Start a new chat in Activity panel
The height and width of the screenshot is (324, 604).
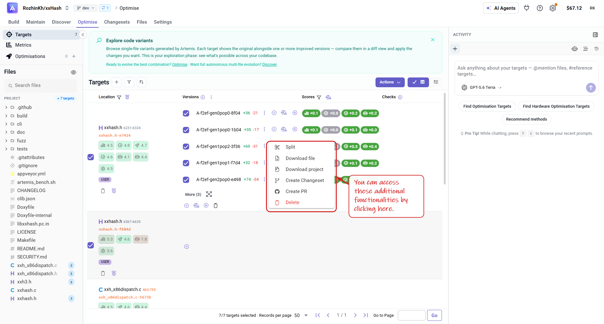455,49
